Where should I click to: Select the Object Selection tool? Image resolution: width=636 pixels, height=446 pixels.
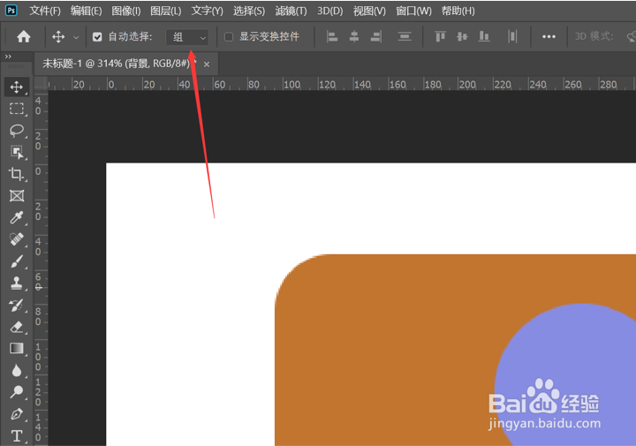tap(17, 153)
